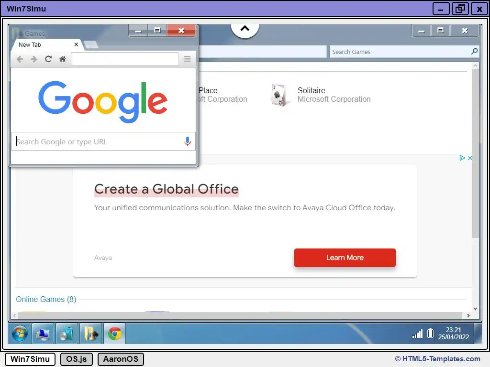490x367 pixels.
Task: Click the Games window vertical scrollbar thumb
Action: [x=475, y=153]
